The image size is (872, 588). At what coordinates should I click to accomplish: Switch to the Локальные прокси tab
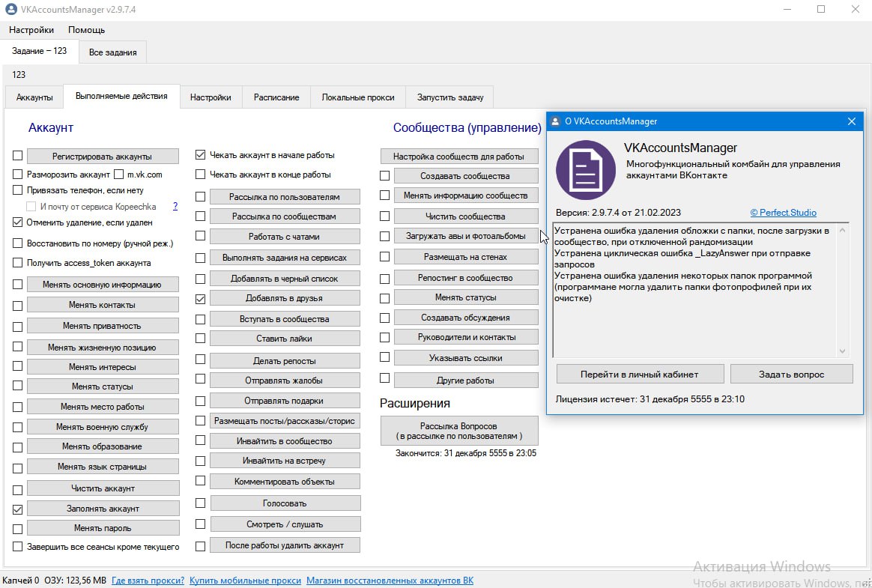pos(358,97)
